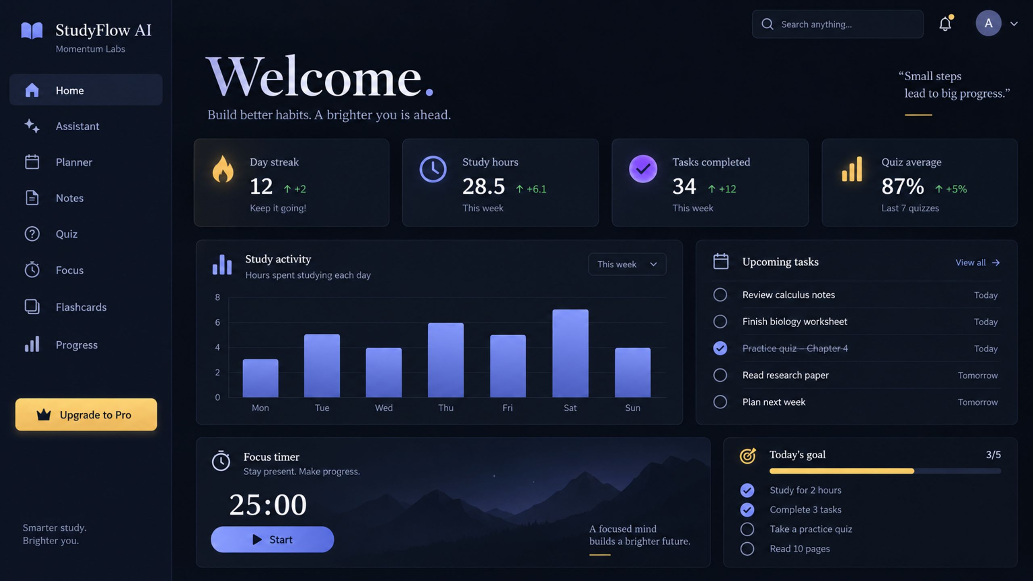Start the focus timer
This screenshot has width=1033, height=581.
tap(272, 539)
